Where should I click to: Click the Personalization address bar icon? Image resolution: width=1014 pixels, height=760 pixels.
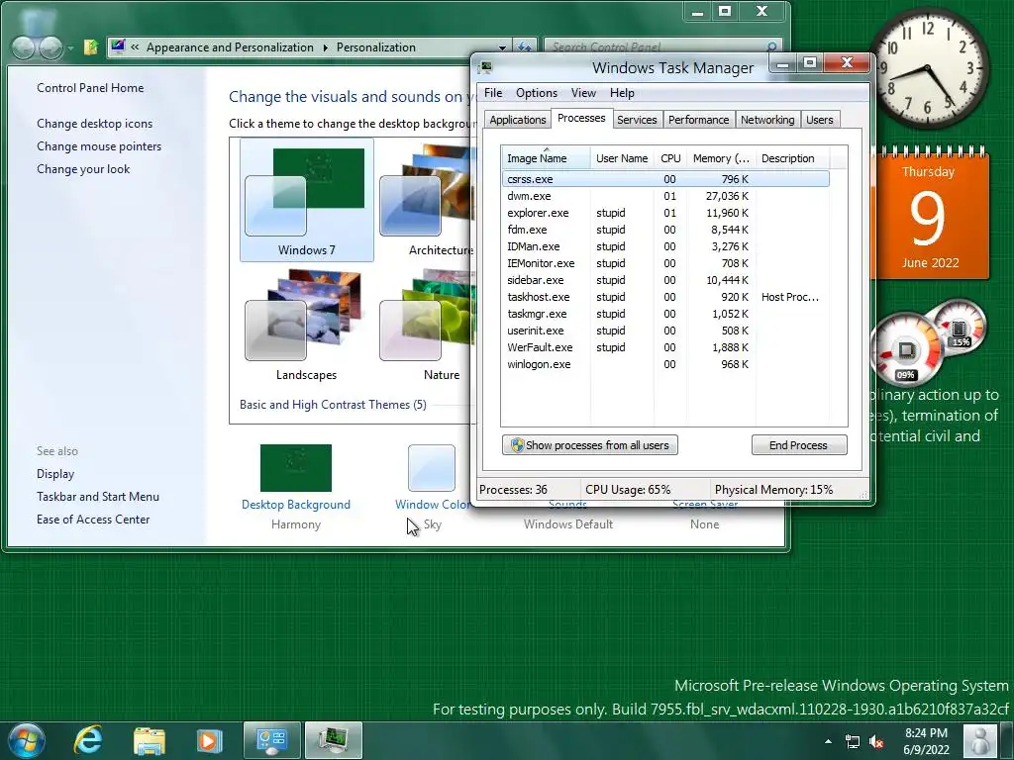coord(118,47)
